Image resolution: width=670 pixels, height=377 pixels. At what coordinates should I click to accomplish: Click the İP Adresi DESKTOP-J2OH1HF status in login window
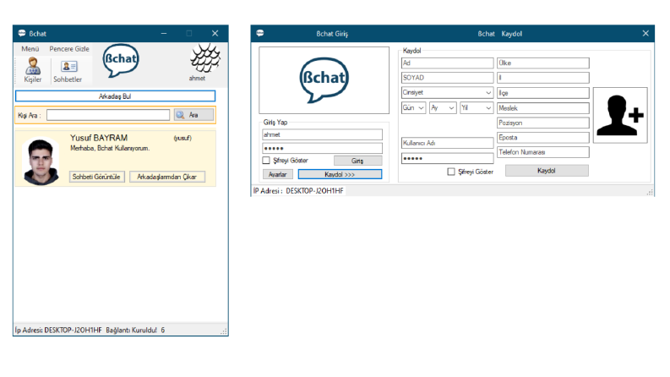[298, 191]
